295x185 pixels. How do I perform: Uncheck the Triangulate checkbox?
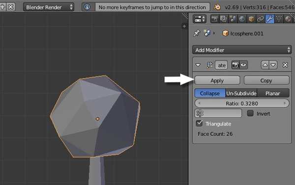(199, 123)
